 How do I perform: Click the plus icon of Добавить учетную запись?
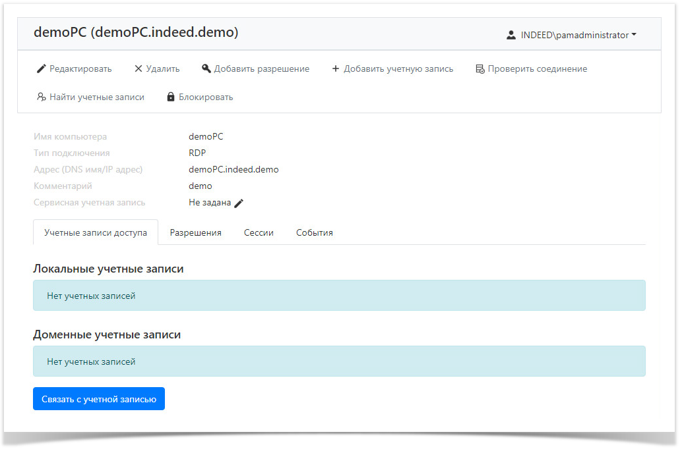coord(336,68)
